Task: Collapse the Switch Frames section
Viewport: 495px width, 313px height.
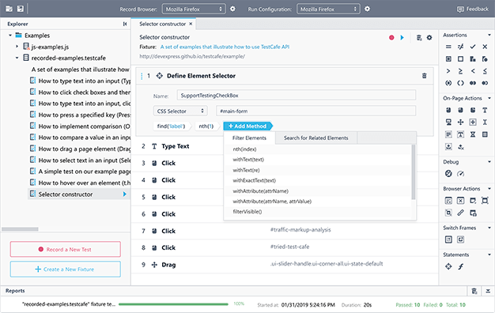Action: [489, 228]
